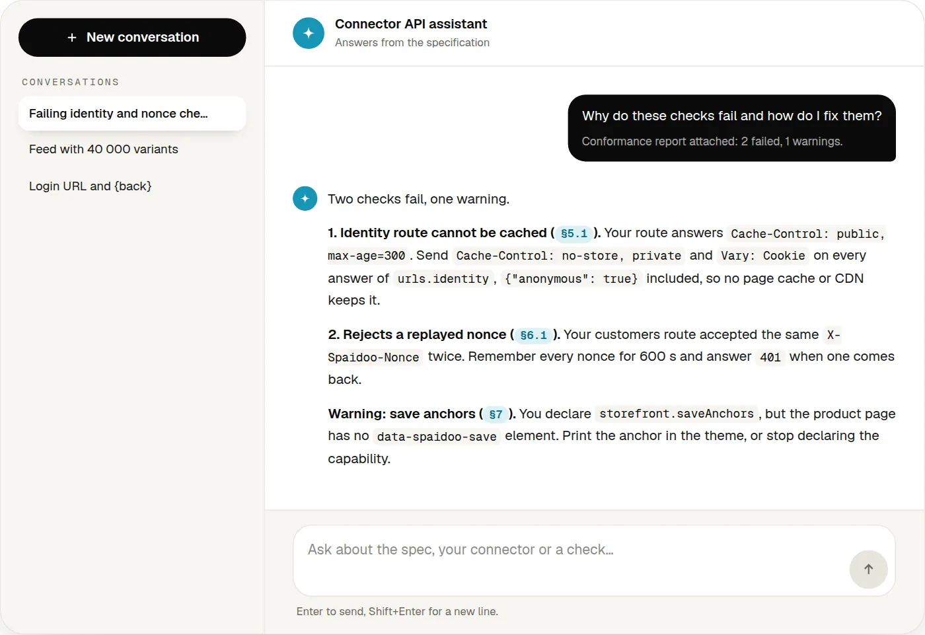Click the sparkle avatar beside the assistant reply
The height and width of the screenshot is (635, 925).
[x=305, y=198]
